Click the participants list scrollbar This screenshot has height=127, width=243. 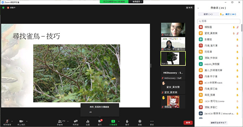pos(242,28)
